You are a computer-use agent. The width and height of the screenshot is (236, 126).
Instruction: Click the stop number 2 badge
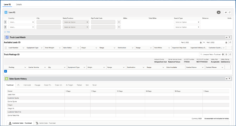(5, 27)
